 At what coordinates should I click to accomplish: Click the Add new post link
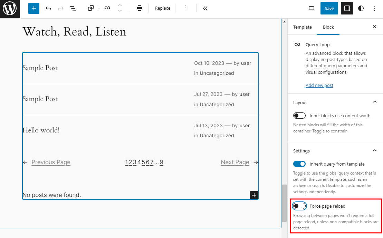click(x=319, y=85)
